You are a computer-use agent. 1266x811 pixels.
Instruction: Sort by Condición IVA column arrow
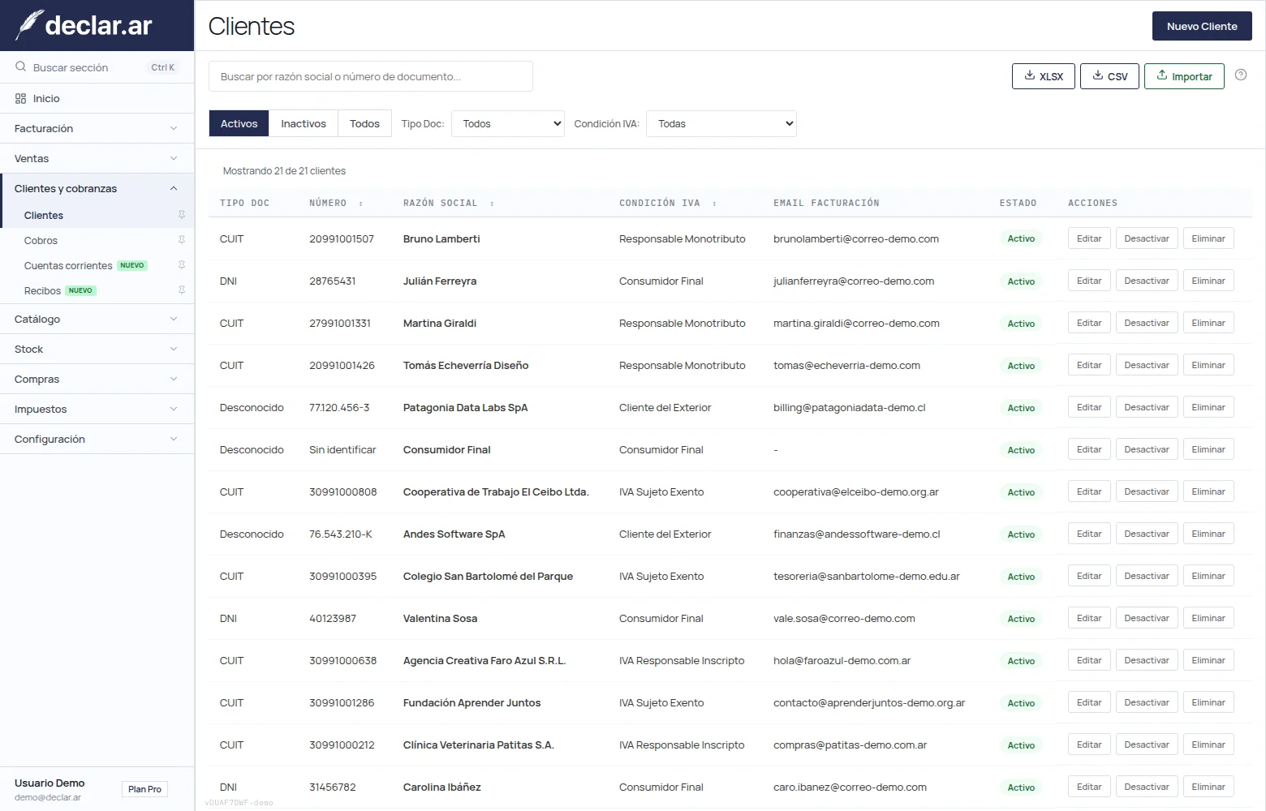click(714, 204)
